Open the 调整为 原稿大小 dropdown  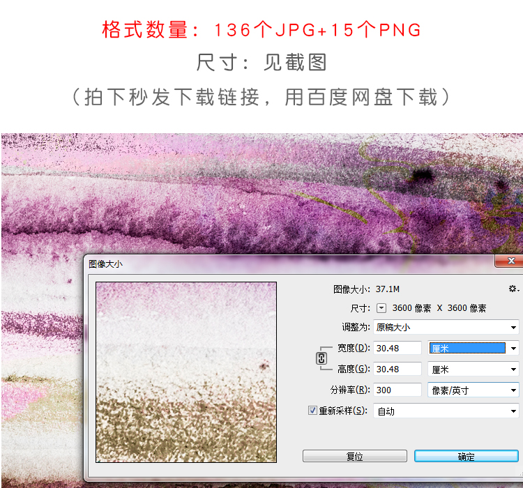[446, 327]
